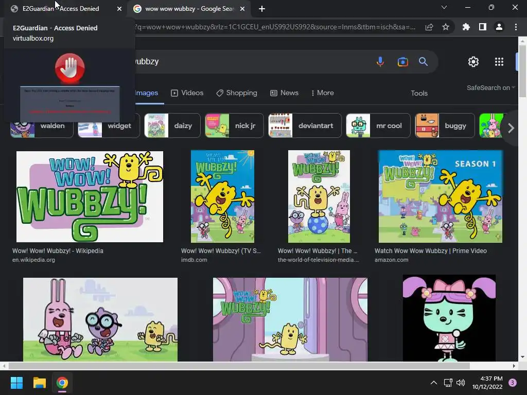Screen dimensions: 527x395
Task: Open the volume speaker tray icon
Action: click(x=461, y=383)
